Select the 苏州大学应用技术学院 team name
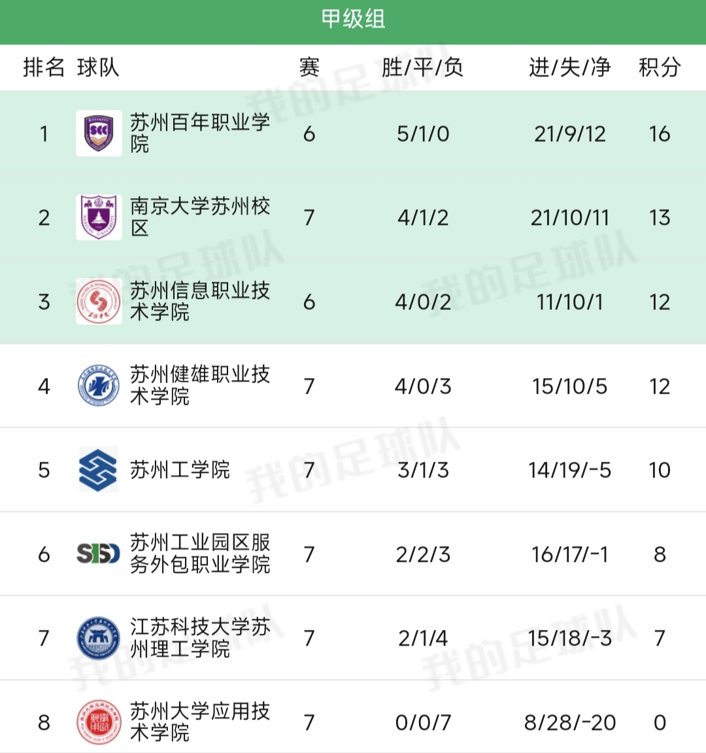The image size is (706, 753). [199, 722]
